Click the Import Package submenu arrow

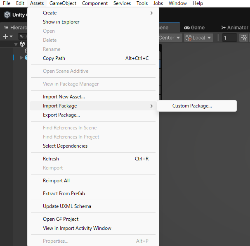tap(151, 106)
